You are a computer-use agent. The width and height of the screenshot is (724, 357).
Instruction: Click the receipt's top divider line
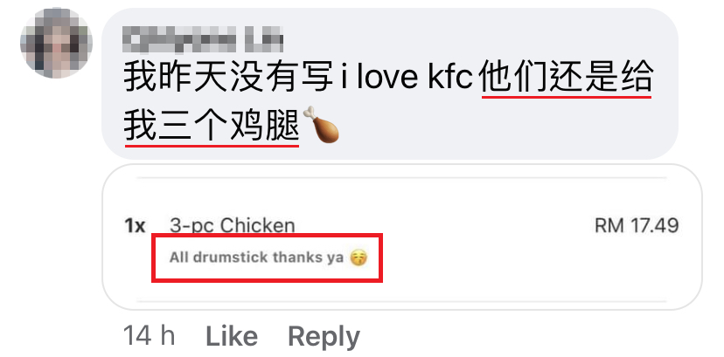(x=401, y=177)
